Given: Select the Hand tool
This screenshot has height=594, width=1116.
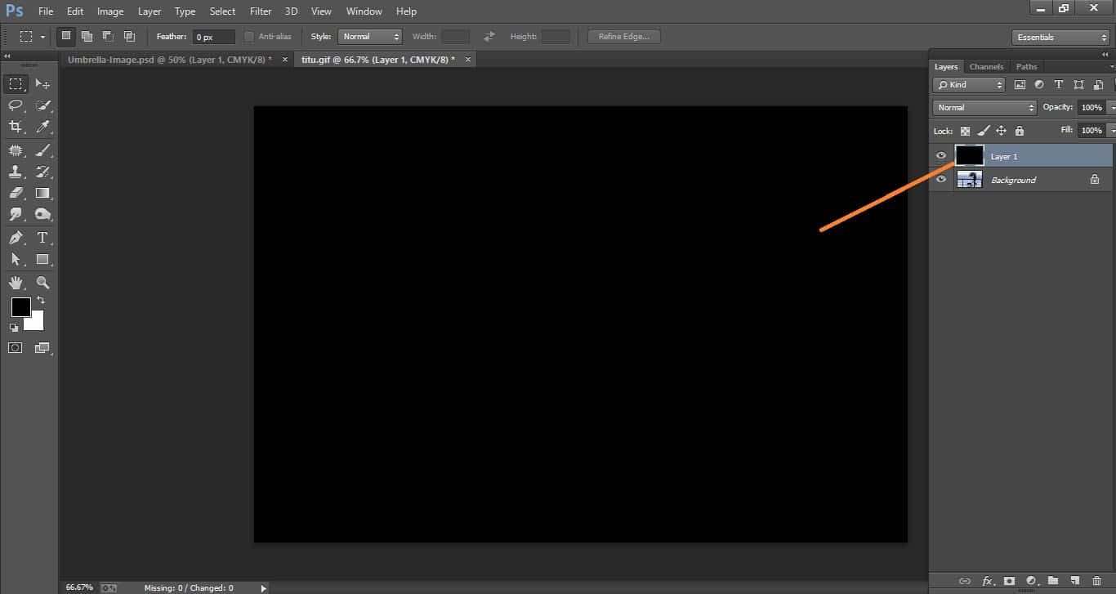Looking at the screenshot, I should (16, 283).
